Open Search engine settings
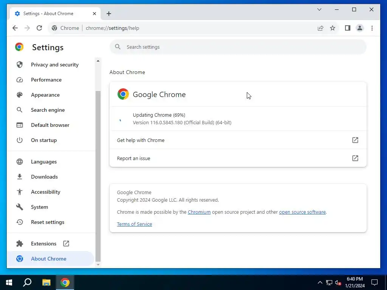387x290 pixels. [51, 110]
